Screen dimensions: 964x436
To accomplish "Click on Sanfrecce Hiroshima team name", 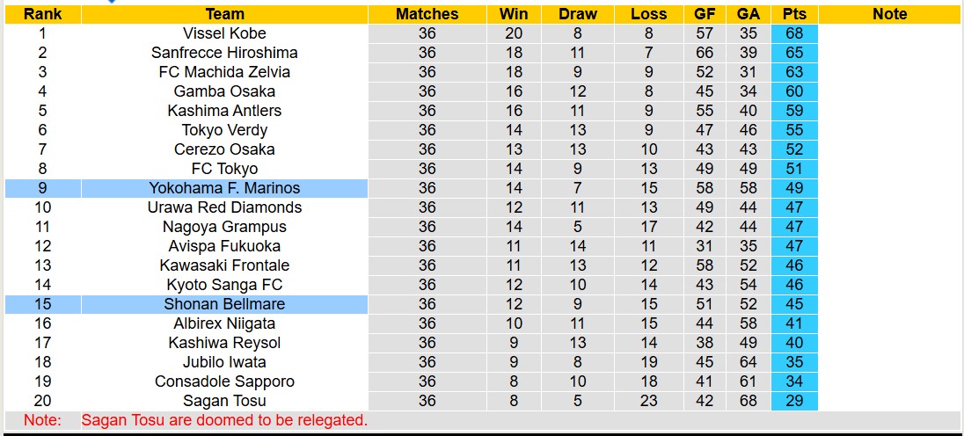I will (x=224, y=53).
